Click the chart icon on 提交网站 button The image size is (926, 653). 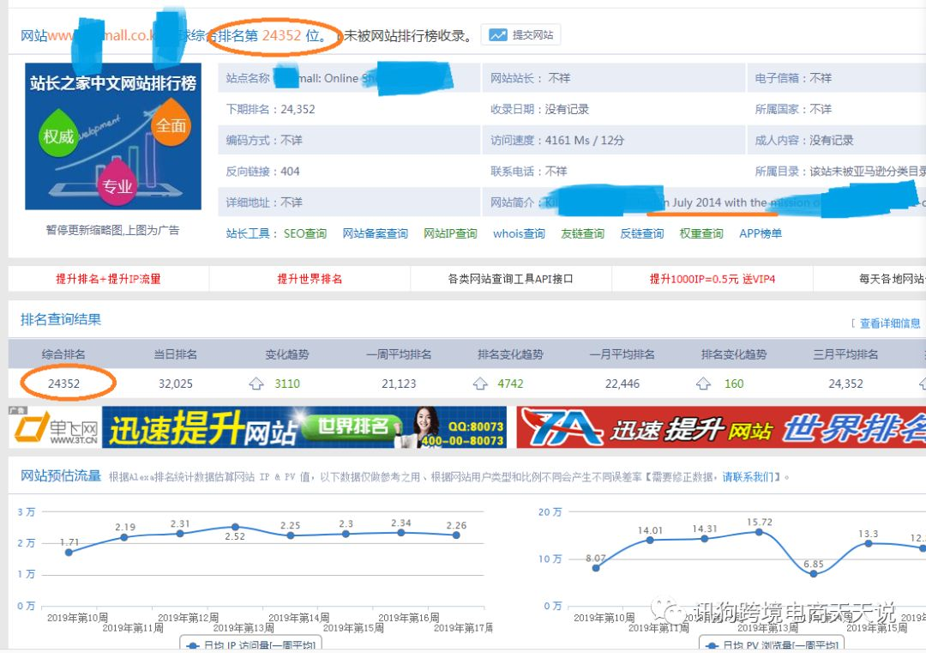[x=498, y=35]
